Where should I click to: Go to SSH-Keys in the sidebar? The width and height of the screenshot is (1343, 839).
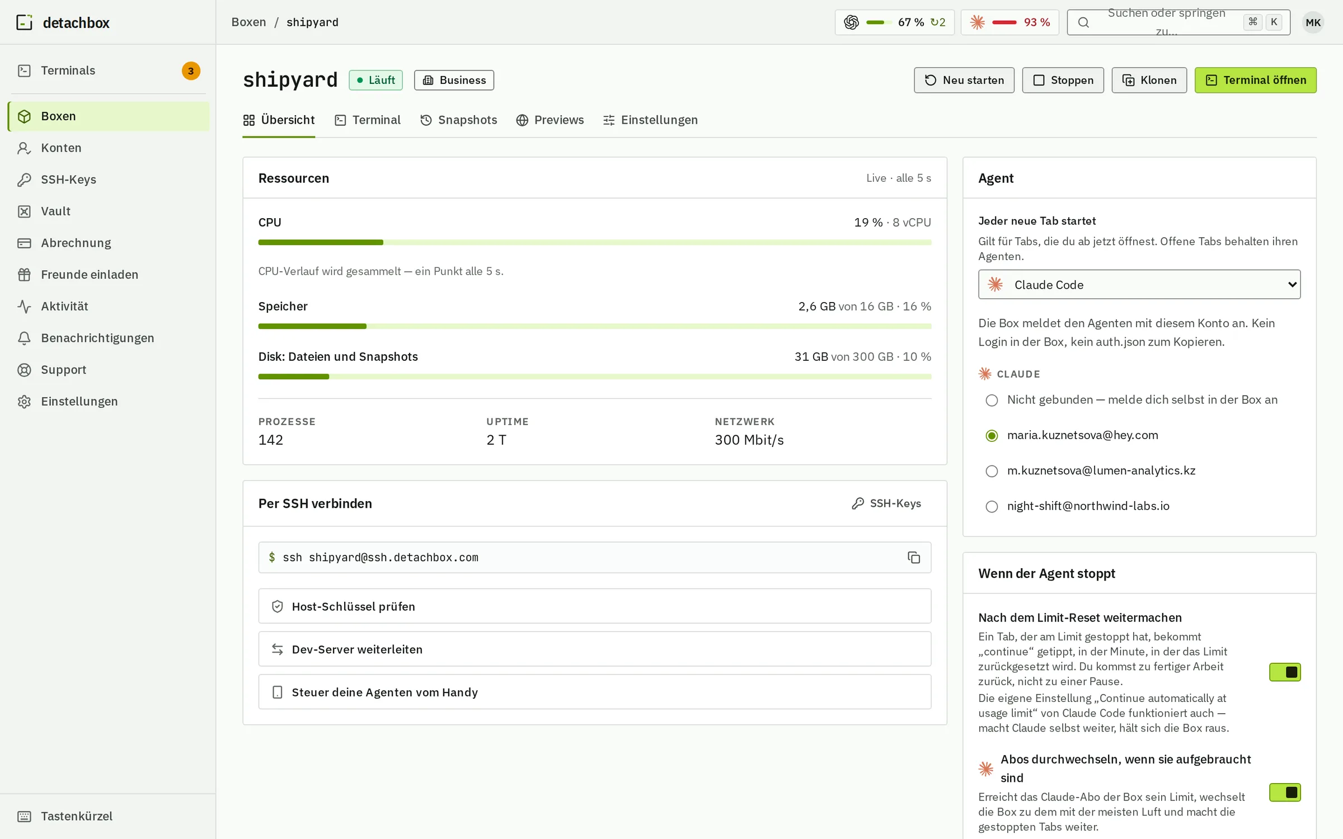[109, 180]
